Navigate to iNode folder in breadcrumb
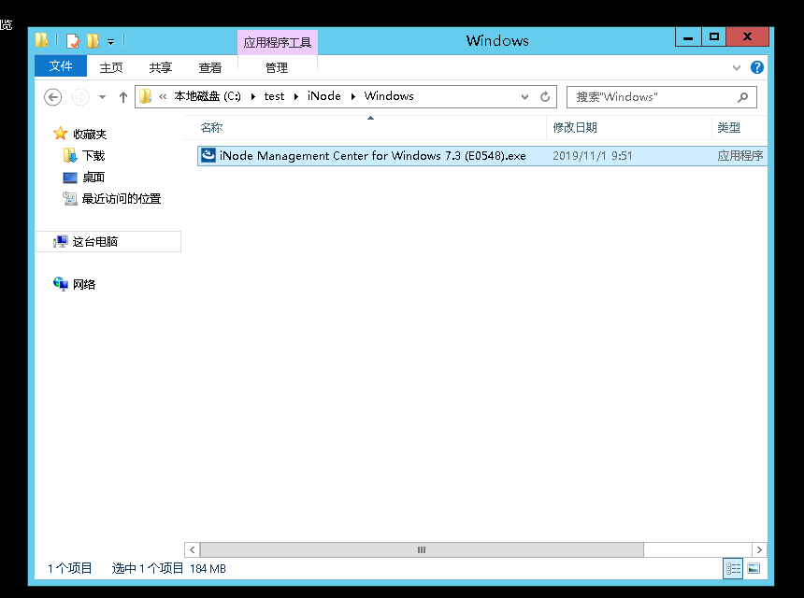This screenshot has height=598, width=804. (324, 96)
